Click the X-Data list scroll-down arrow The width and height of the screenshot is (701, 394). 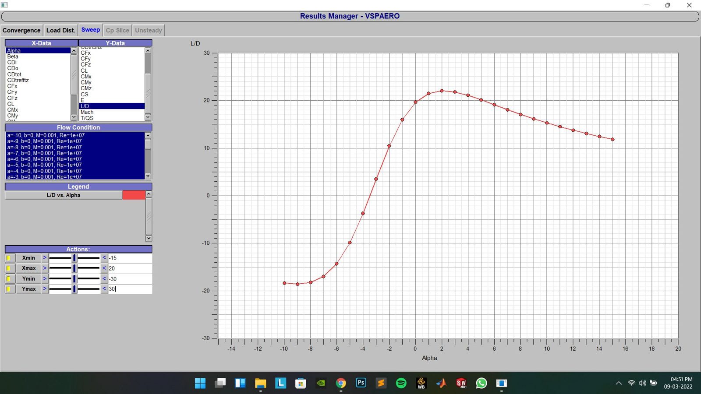74,117
